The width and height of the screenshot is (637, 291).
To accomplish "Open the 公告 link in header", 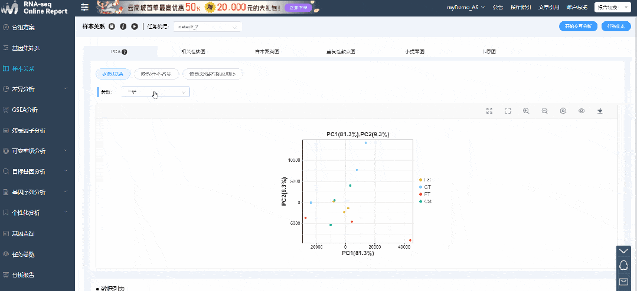I will (498, 7).
